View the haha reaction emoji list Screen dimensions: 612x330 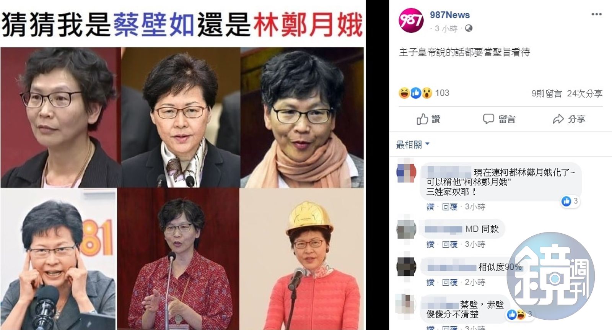tap(404, 93)
